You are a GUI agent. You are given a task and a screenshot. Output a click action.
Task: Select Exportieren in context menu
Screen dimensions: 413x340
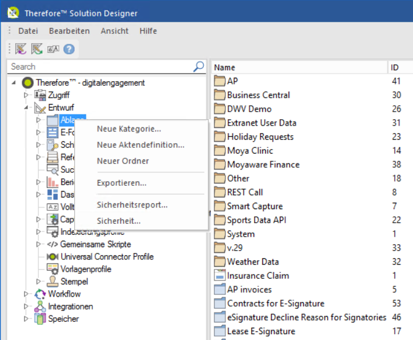142,183
